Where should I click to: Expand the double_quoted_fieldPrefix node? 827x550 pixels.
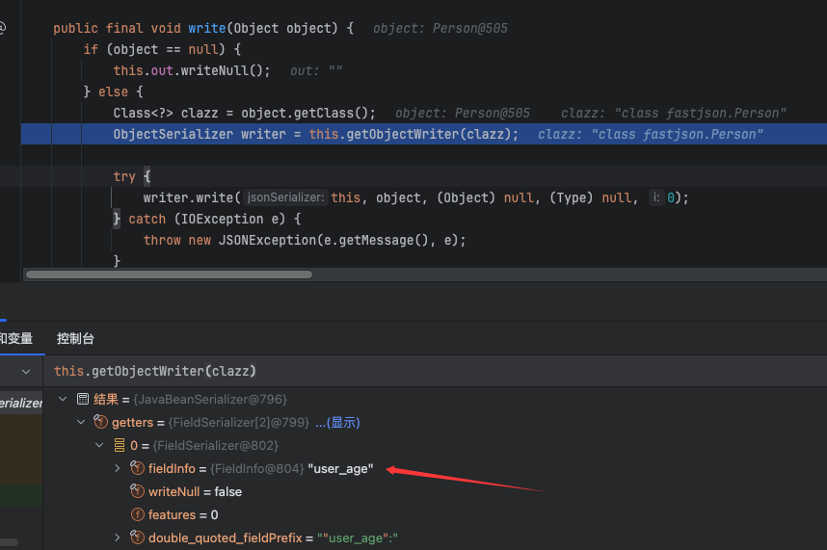(117, 537)
